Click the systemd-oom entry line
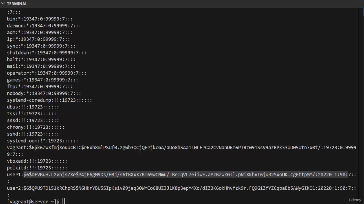 [x=43, y=141]
